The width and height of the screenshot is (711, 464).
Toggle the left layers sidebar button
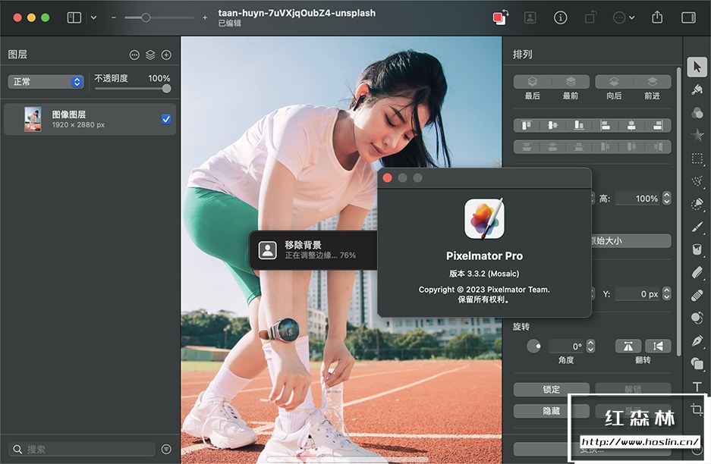tap(74, 17)
